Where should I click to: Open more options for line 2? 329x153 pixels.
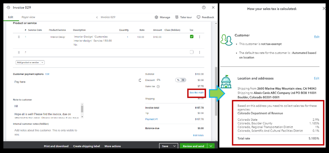coord(200,52)
